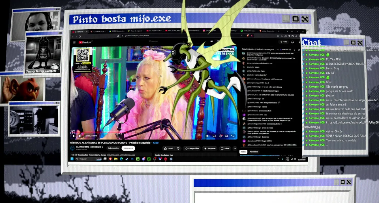Viewport: 379px width, 203px height.
Task: Click chat message 'Não queria ser grey'
Action: (337, 87)
